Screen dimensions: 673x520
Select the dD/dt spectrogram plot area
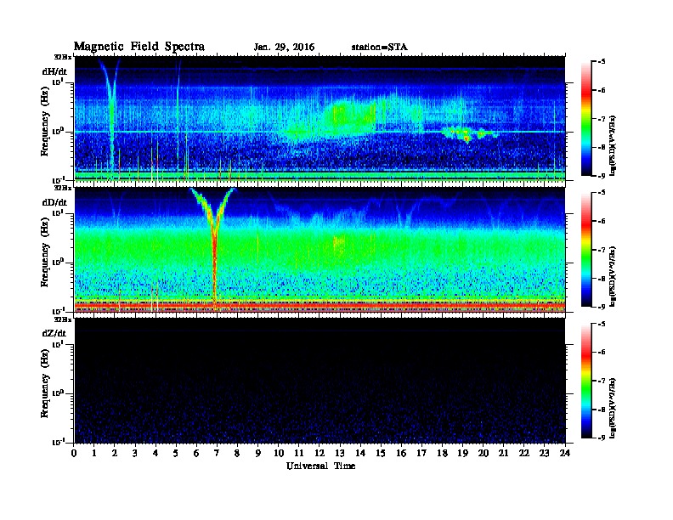320,250
